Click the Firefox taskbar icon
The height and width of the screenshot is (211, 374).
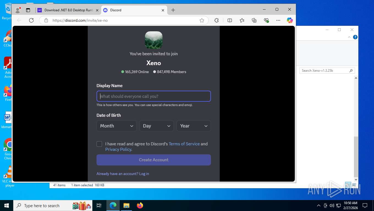[140, 206]
